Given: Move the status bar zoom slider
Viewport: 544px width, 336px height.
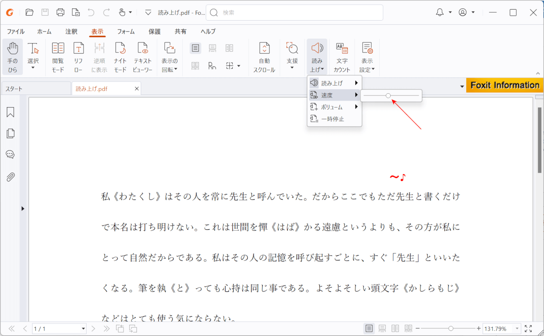Looking at the screenshot, I should (x=451, y=328).
